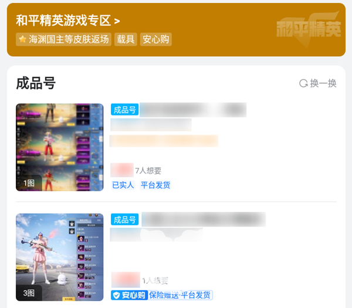Select the 安心购 tag in the banner
Viewport: 352px width, 308px height.
point(156,39)
